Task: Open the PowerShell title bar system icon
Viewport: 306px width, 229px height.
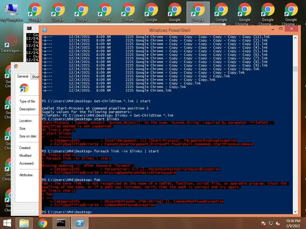Action: click(45, 30)
